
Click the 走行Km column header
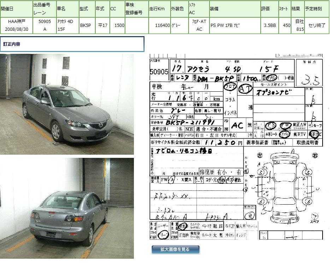160,8
